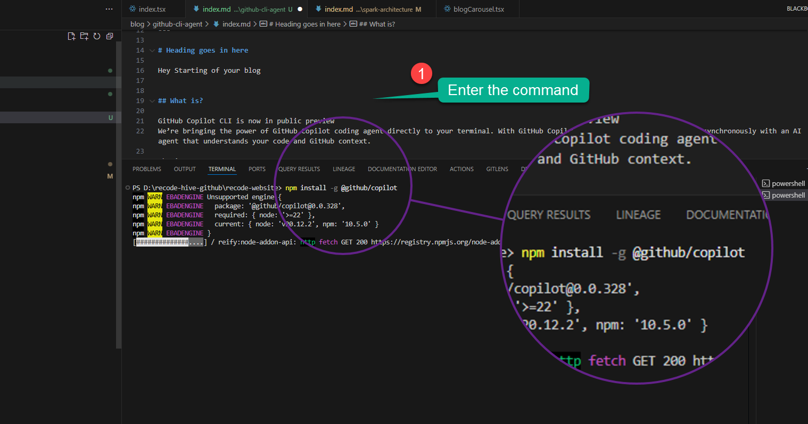The height and width of the screenshot is (424, 808).
Task: Click the npm install progress bar
Action: click(169, 242)
